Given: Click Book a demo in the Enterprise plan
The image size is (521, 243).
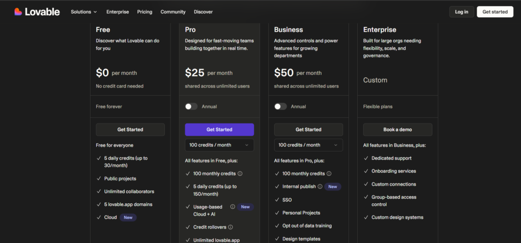Looking at the screenshot, I should point(397,130).
